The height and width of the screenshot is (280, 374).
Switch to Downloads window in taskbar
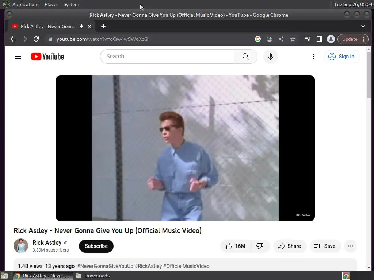click(93, 276)
